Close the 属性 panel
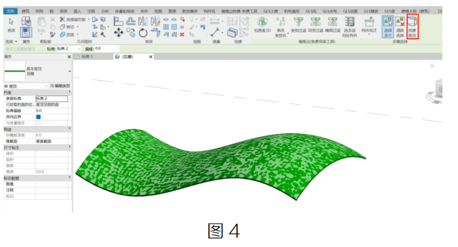This screenshot has width=458, height=247. tap(69, 57)
